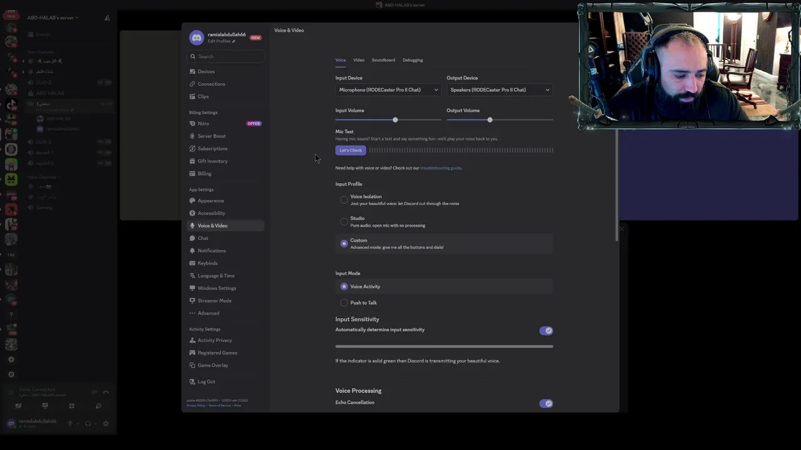
Task: Click Edit Profiles under the username
Action: coord(222,41)
